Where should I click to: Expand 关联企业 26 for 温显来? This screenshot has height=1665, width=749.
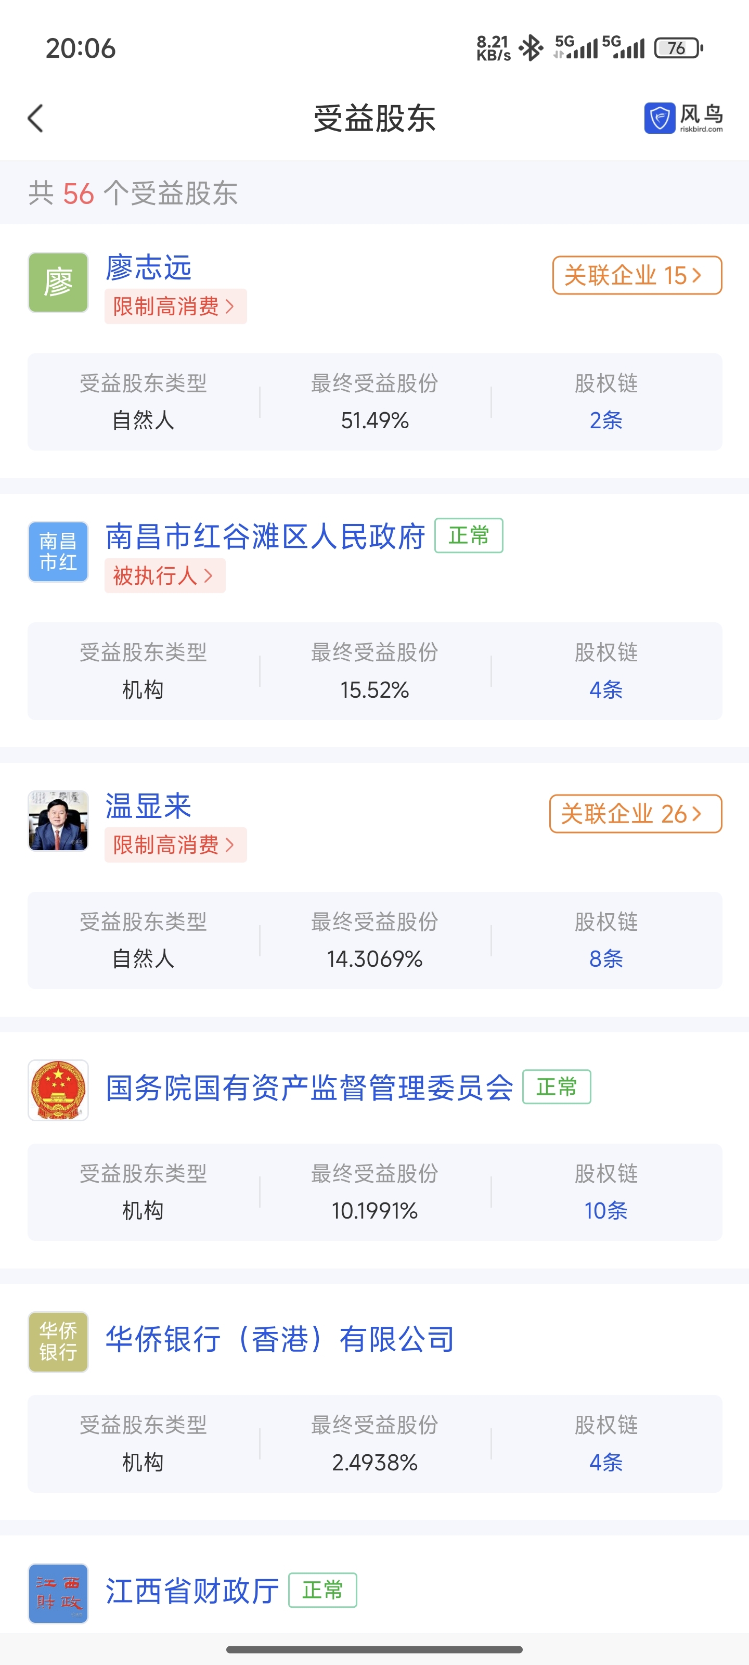click(635, 814)
